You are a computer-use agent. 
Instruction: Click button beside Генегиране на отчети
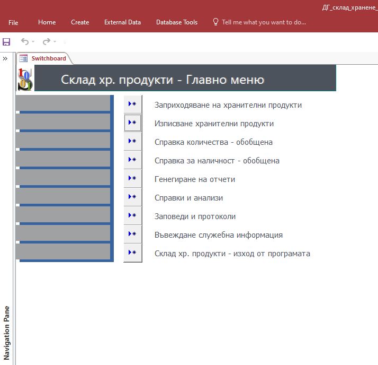132,178
